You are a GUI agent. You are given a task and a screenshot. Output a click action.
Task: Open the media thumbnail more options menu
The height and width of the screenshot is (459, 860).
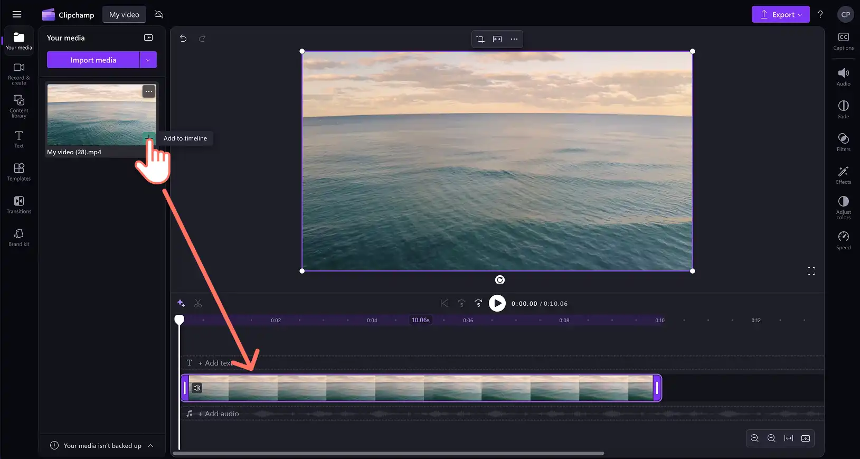point(149,91)
